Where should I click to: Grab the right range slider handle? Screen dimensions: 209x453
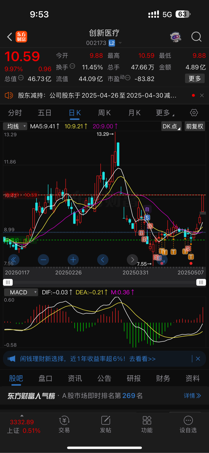pos(201,282)
